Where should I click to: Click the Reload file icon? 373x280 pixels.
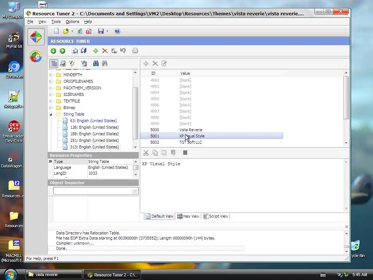tap(79, 31)
